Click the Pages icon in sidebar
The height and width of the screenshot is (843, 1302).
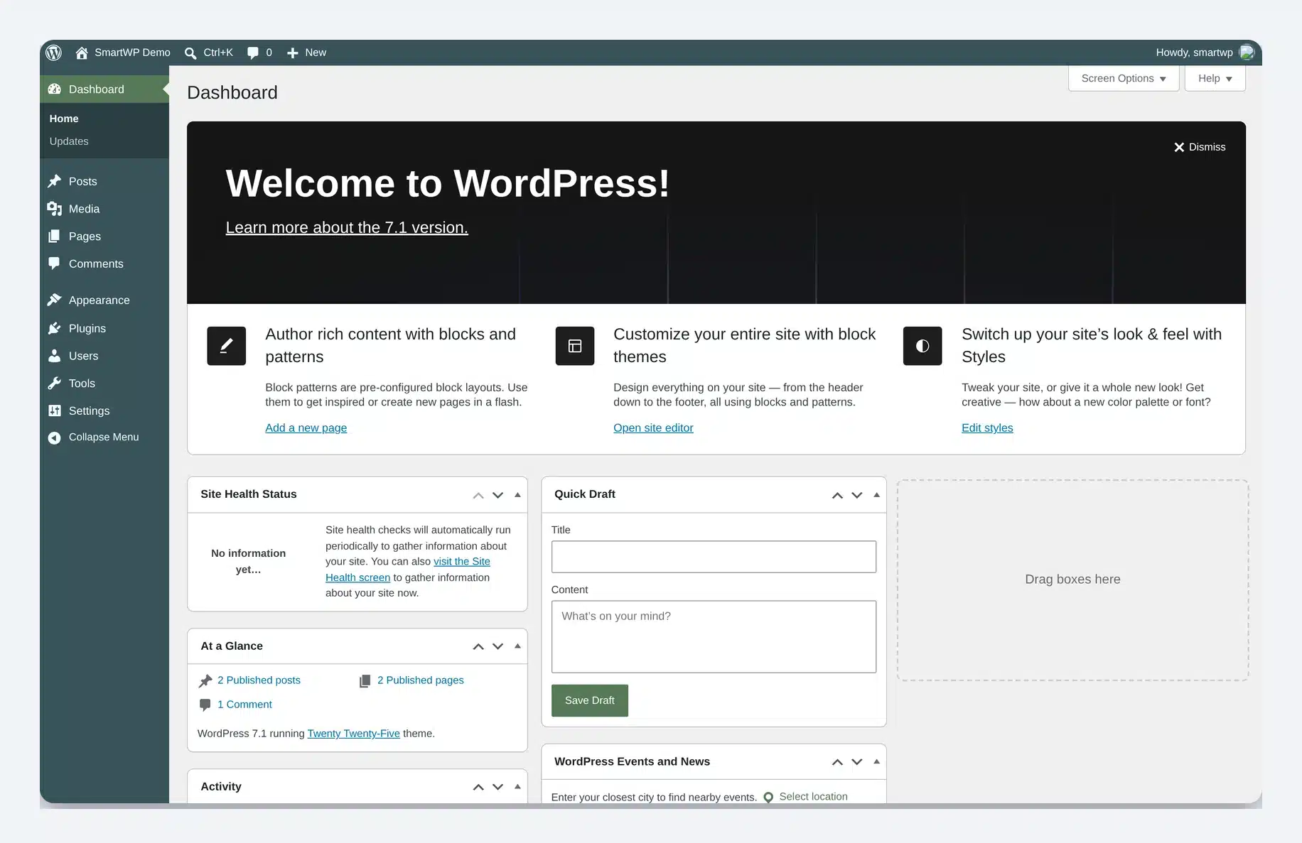click(54, 236)
